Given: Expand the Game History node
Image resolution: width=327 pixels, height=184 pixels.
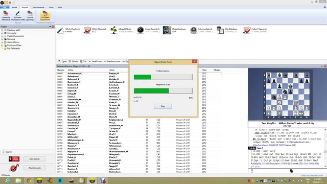Looking at the screenshot, I should (2, 42).
